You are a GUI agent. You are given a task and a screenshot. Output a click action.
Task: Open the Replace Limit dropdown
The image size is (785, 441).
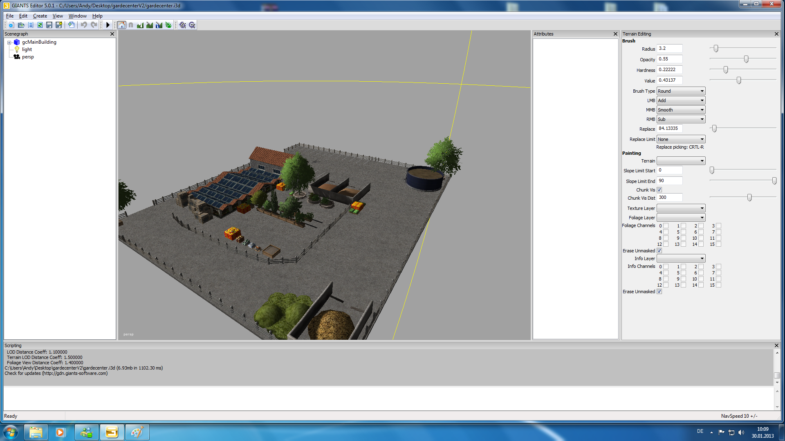coord(681,139)
